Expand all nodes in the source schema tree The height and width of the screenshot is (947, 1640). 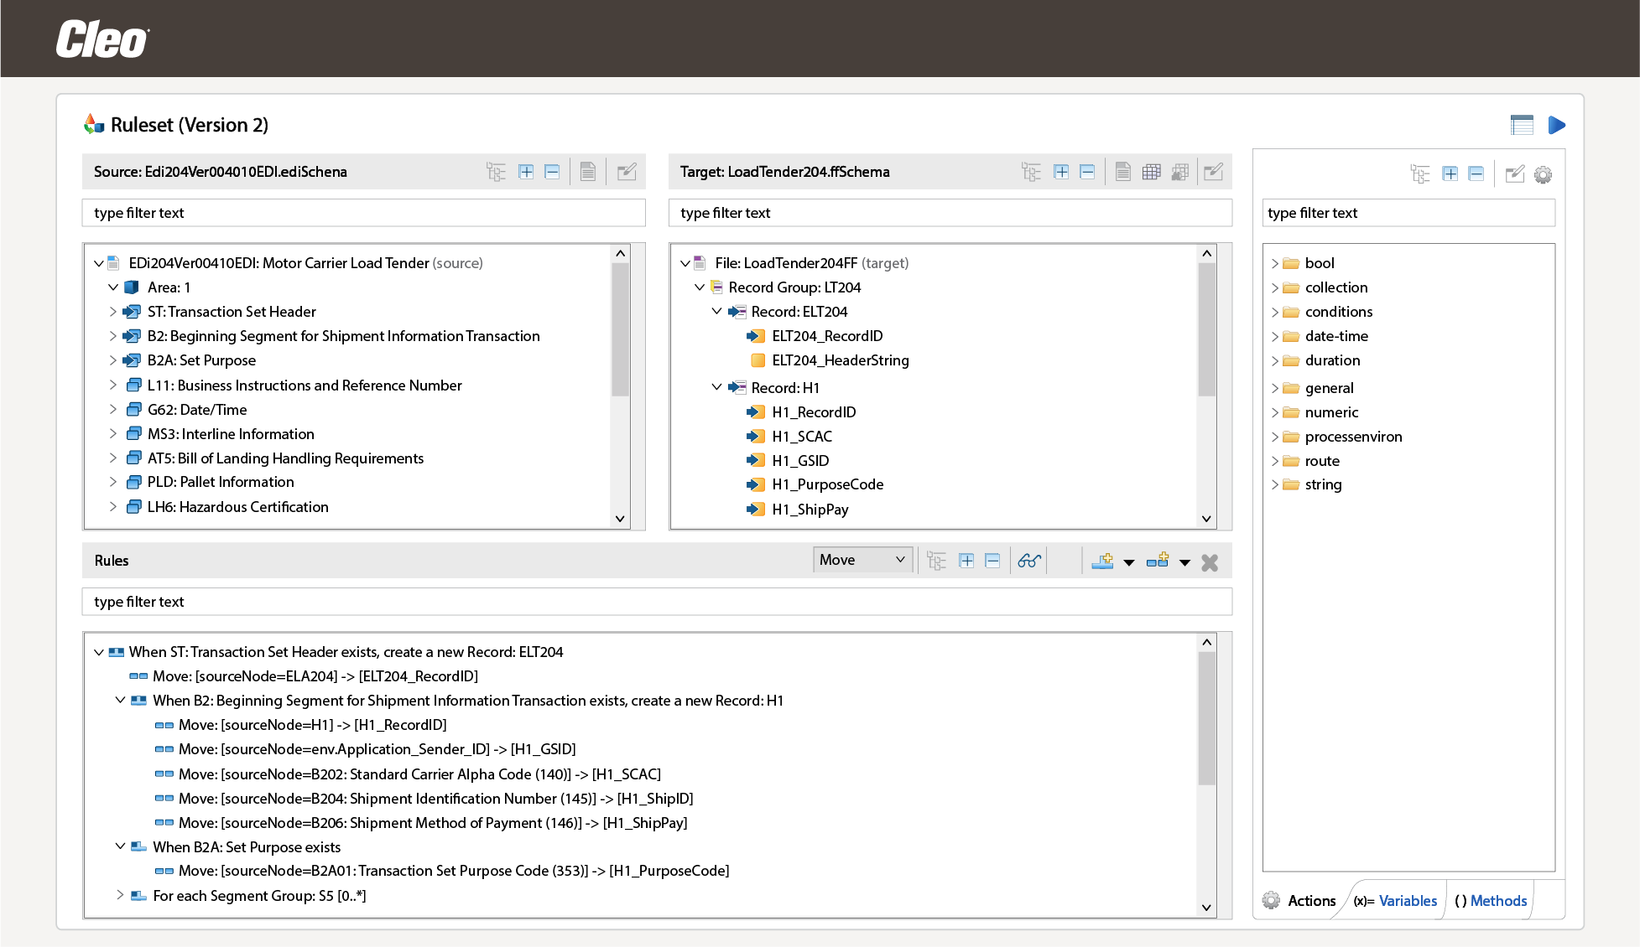pyautogui.click(x=526, y=171)
